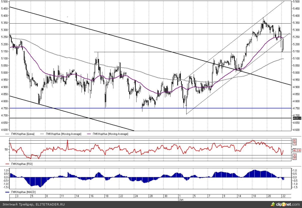Viewport: 302px width, 208px height.
Task: Click the RSI 20 oversold level label
Action: pos(294,158)
